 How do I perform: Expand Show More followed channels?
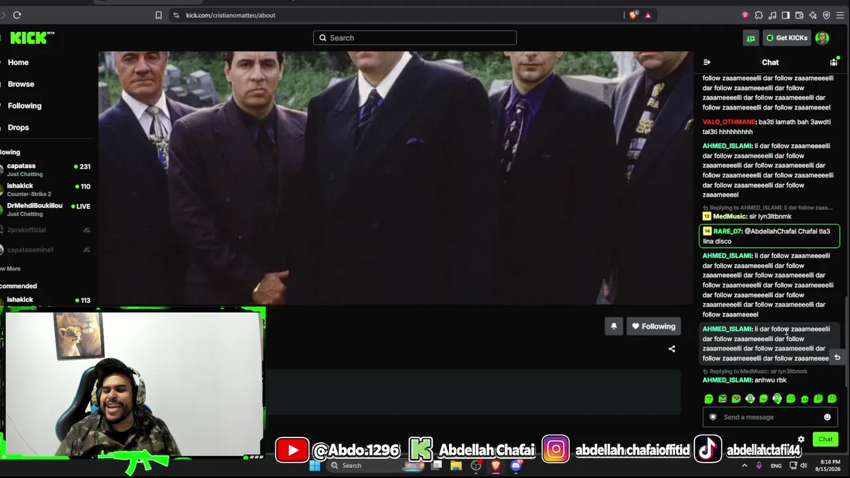[11, 269]
